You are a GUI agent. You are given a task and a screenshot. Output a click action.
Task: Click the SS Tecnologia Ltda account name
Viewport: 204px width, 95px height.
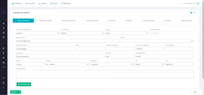[189, 4]
